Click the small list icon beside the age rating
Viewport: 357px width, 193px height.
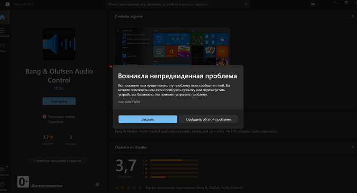coord(97,184)
